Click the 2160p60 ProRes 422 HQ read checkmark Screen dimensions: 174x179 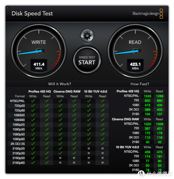click(x=47, y=163)
